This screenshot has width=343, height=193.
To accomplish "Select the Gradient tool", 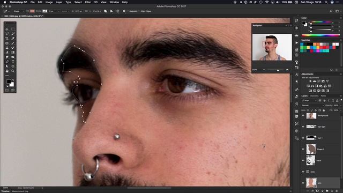I will pos(13,53).
